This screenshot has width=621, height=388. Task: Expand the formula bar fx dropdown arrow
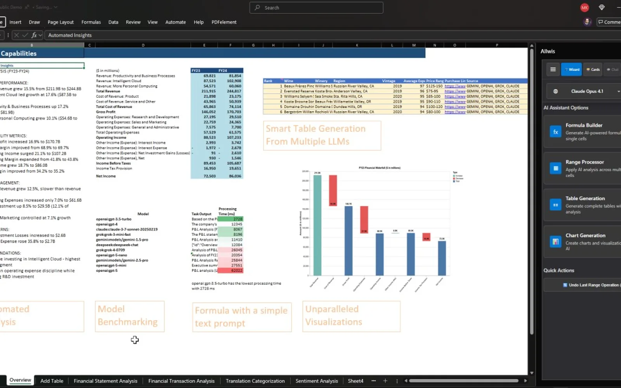[40, 35]
